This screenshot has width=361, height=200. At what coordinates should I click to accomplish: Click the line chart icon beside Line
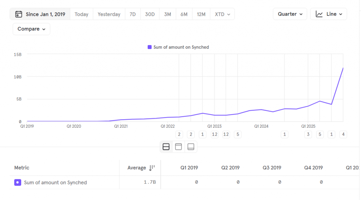tap(319, 14)
